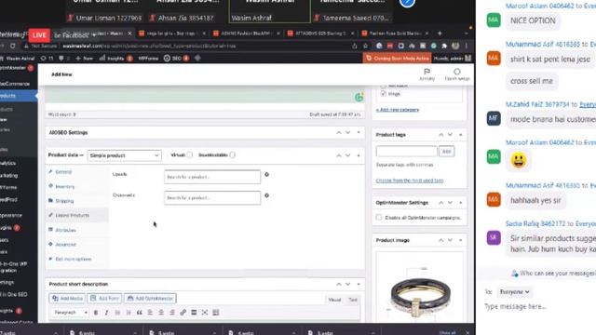Click the Add Media button
This screenshot has width=596, height=335.
click(67, 299)
